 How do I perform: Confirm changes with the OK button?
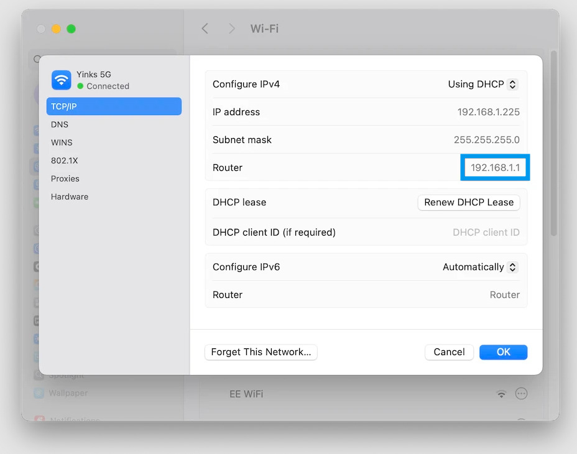503,352
